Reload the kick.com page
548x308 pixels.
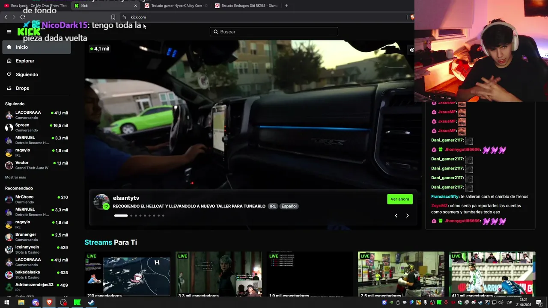(23, 17)
